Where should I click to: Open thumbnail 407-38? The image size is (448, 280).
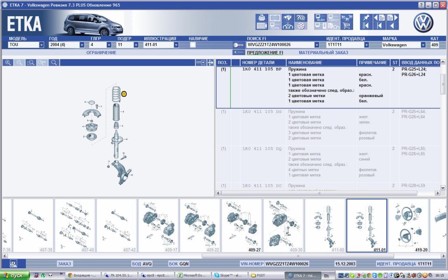33,225
